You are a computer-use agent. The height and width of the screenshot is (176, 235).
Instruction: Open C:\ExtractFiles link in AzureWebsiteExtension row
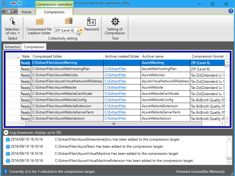[x=115, y=106]
